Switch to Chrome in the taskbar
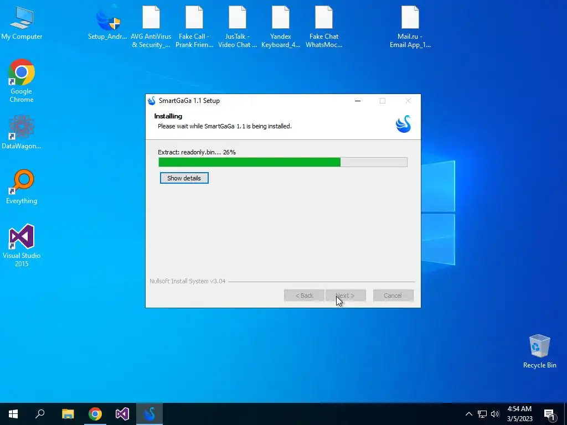Viewport: 567px width, 425px height. pos(95,414)
